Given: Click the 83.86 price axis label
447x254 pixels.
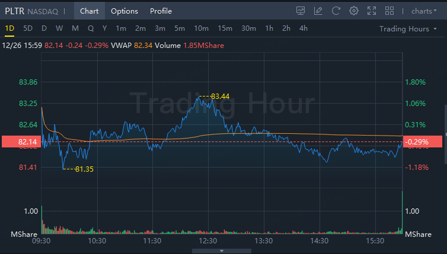Looking at the screenshot, I should pos(28,82).
